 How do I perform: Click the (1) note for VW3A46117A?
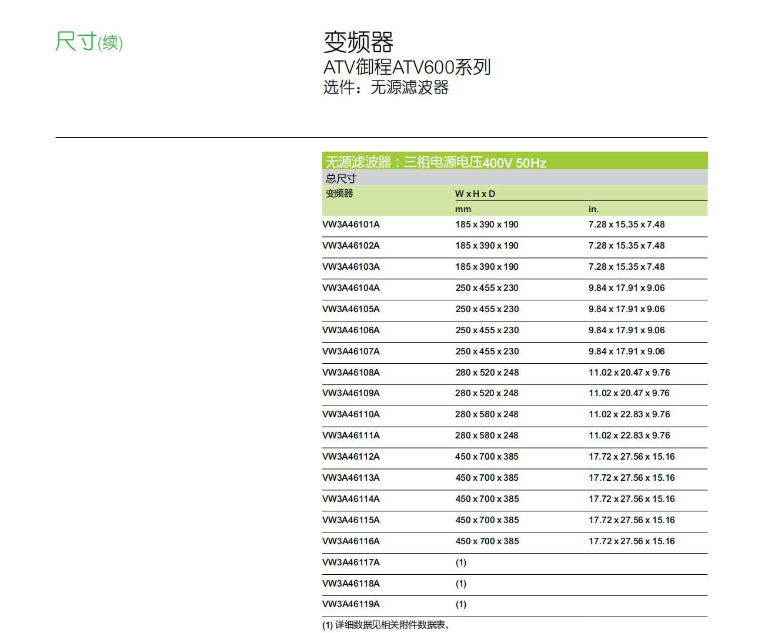coord(461,562)
